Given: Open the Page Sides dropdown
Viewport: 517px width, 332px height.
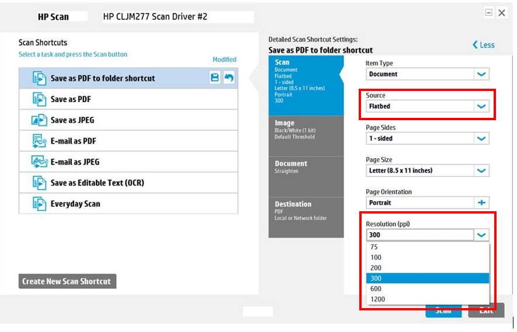Looking at the screenshot, I should [x=481, y=138].
